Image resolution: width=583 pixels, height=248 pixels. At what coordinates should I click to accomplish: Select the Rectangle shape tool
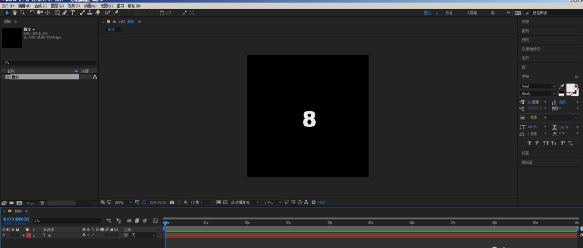click(x=57, y=13)
